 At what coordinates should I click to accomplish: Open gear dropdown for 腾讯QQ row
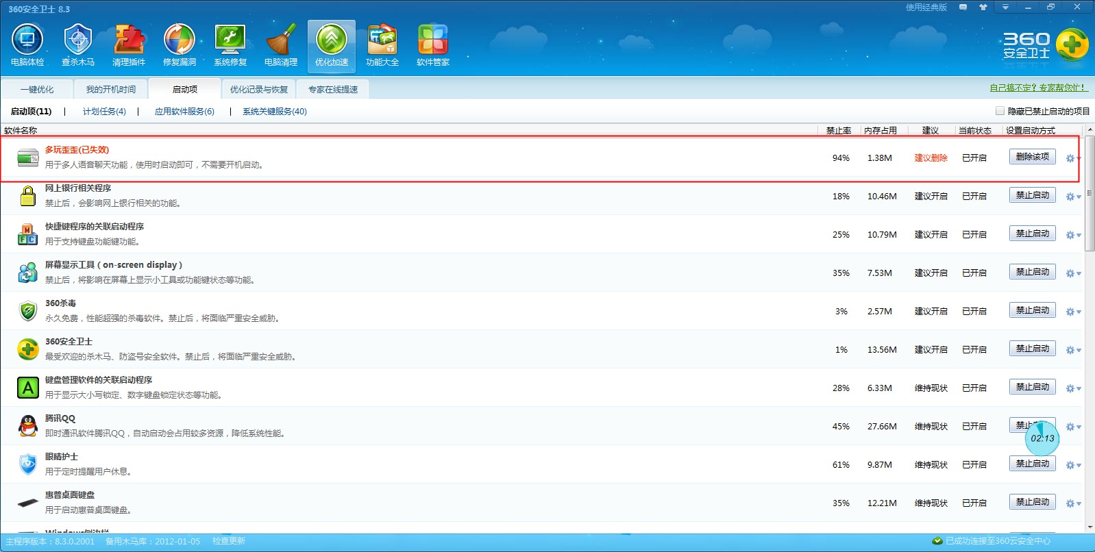click(x=1073, y=427)
